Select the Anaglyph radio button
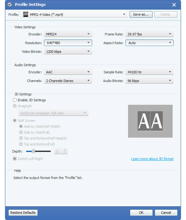The width and height of the screenshot is (186, 220). click(15, 106)
